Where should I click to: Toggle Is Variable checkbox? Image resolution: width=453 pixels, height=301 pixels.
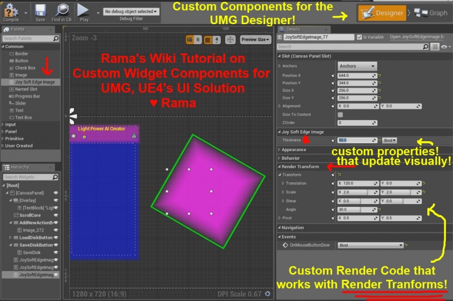(359, 37)
